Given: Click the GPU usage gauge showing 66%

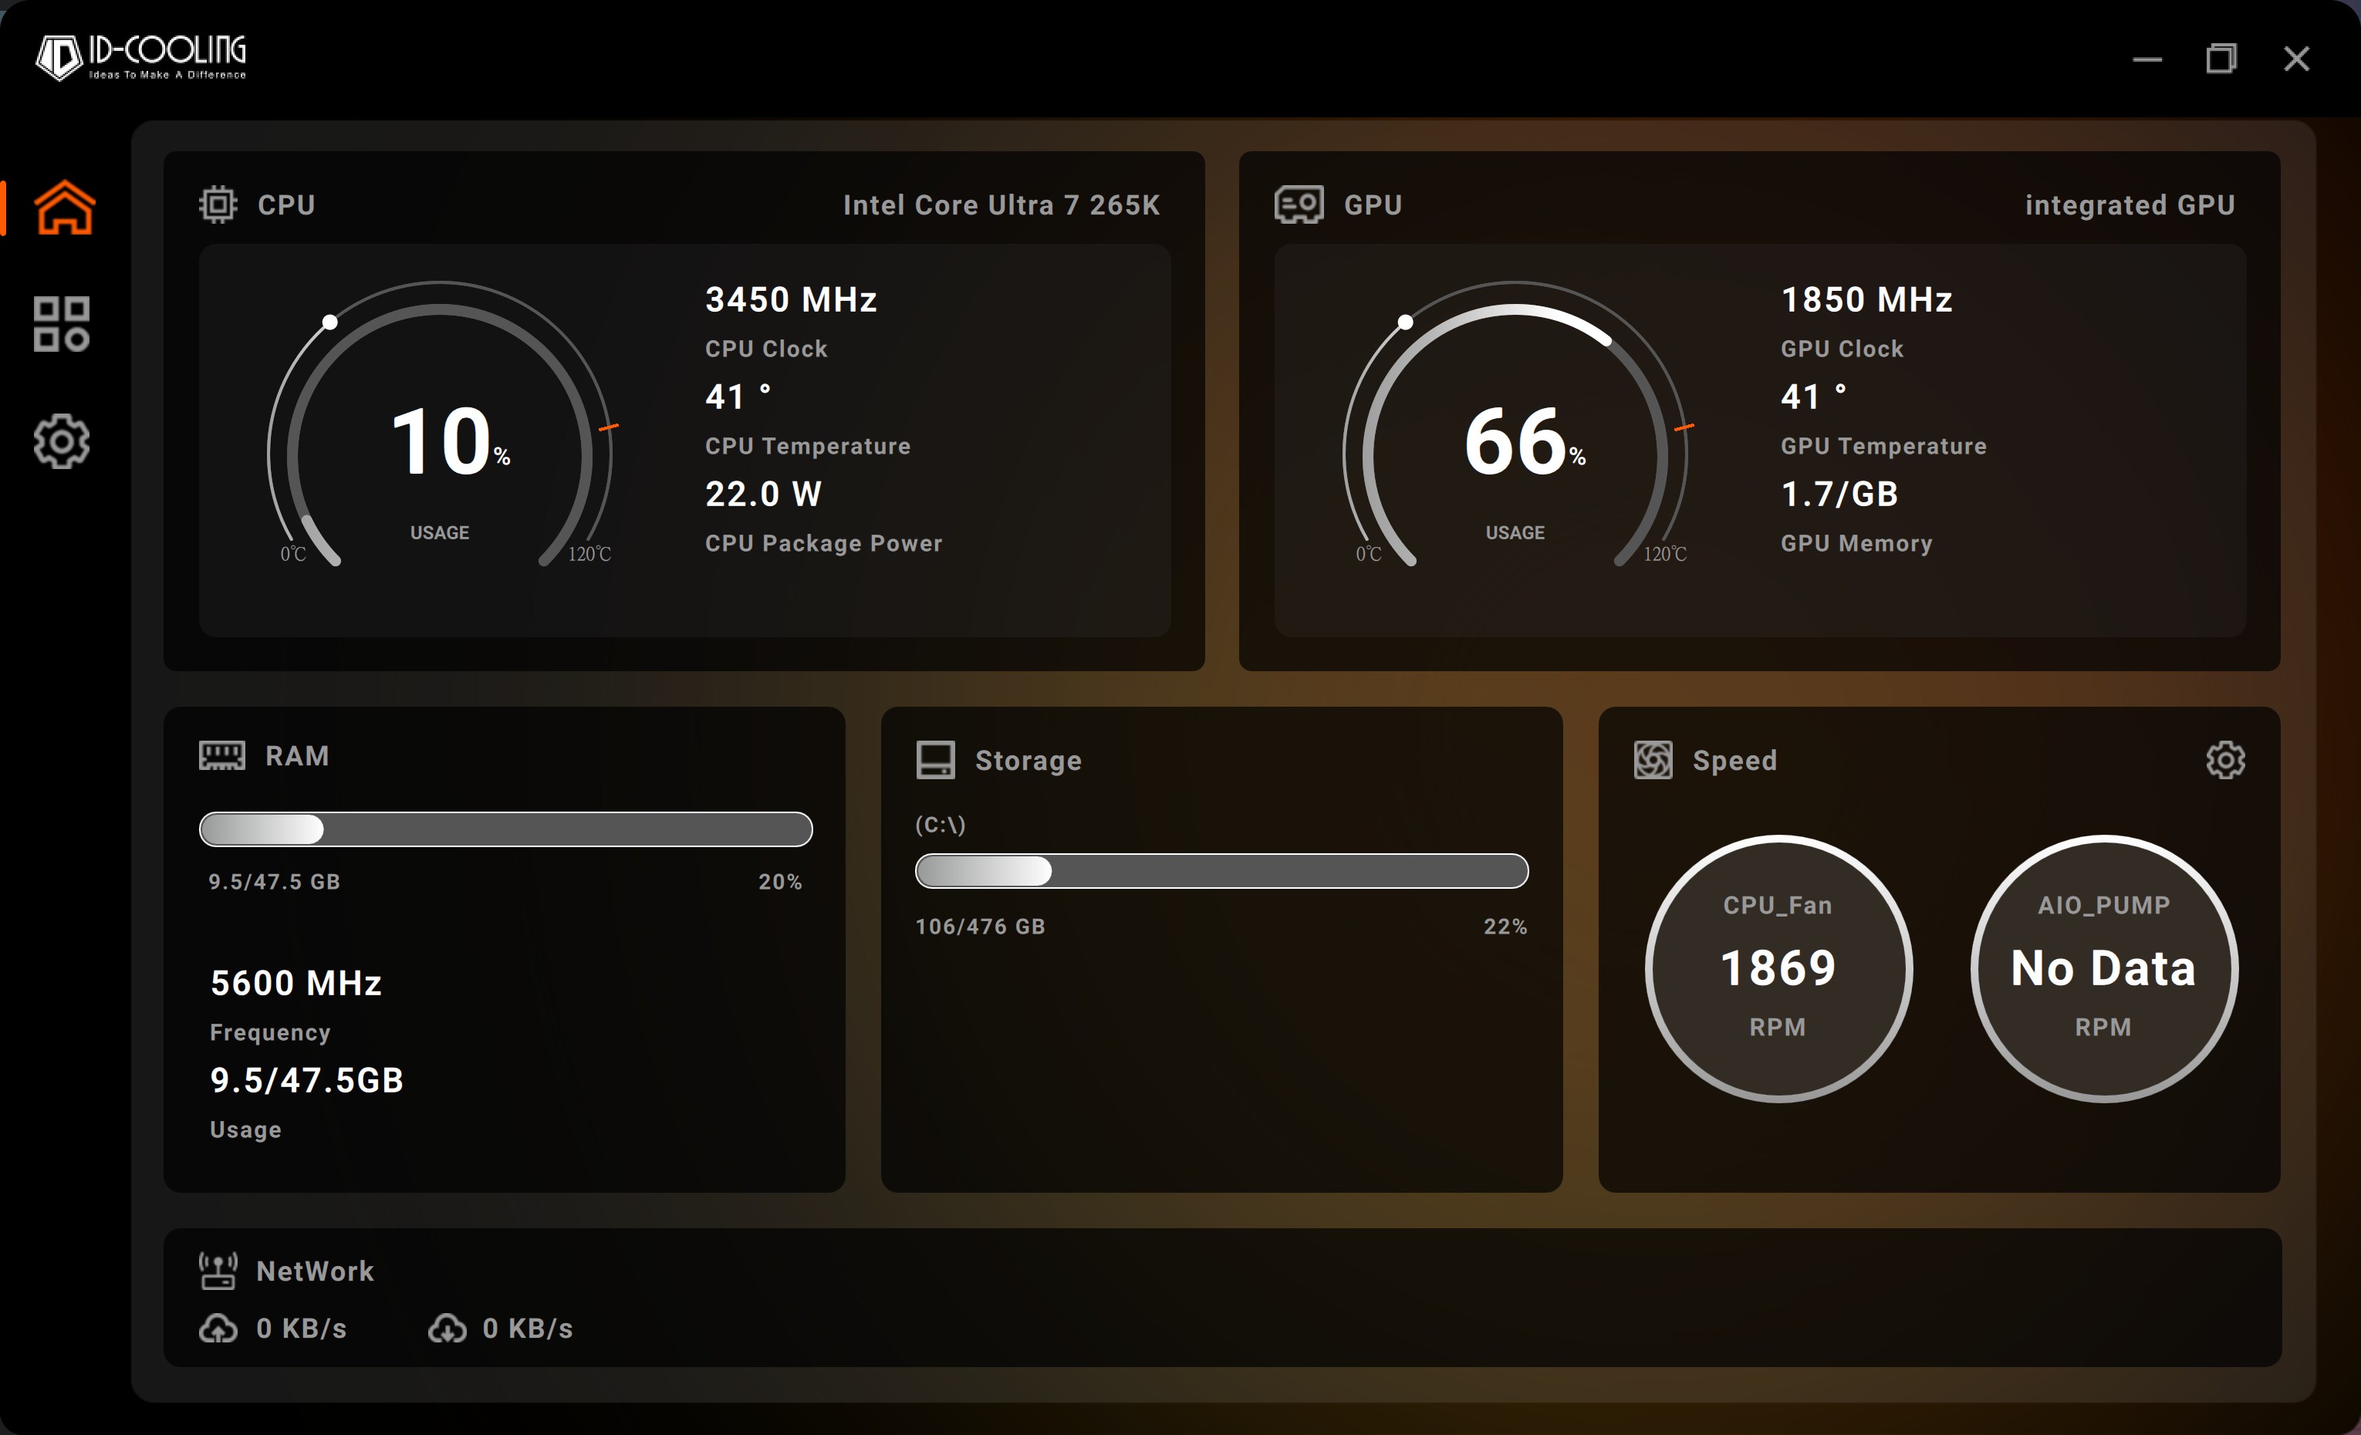Looking at the screenshot, I should (1515, 441).
